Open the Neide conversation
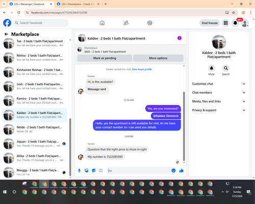Viewport: 255px width, 204px height. pyautogui.click(x=34, y=130)
